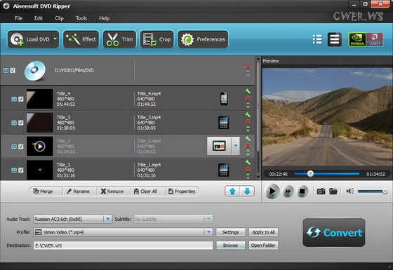
Task: Click Title_1 tablet profile icon
Action: (x=224, y=170)
